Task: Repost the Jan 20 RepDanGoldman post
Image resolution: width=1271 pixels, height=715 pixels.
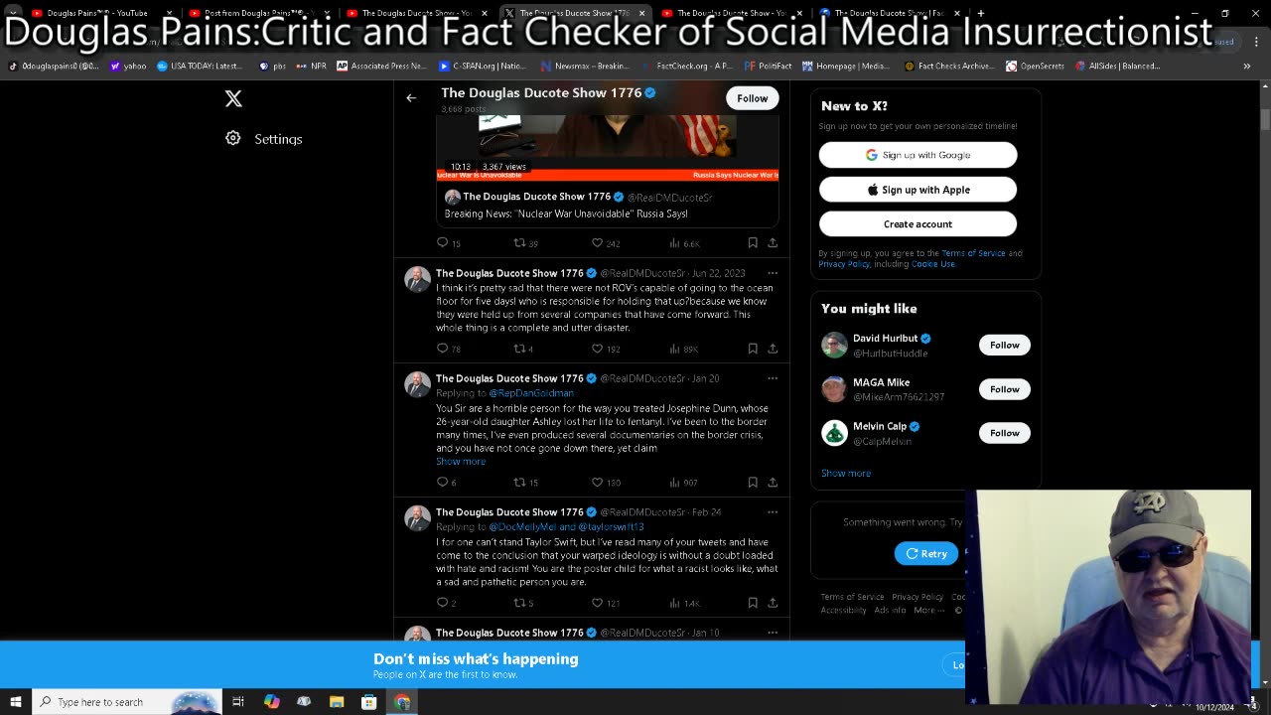Action: pos(519,482)
